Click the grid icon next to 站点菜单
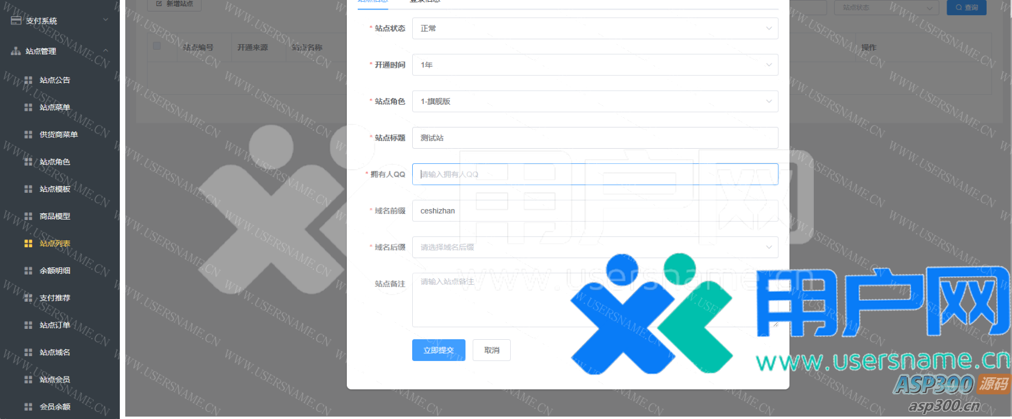This screenshot has width=1012, height=419. (x=28, y=107)
